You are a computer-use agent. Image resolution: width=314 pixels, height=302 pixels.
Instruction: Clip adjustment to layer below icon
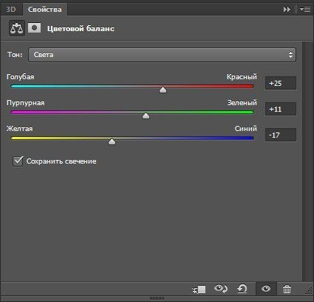pos(199,289)
